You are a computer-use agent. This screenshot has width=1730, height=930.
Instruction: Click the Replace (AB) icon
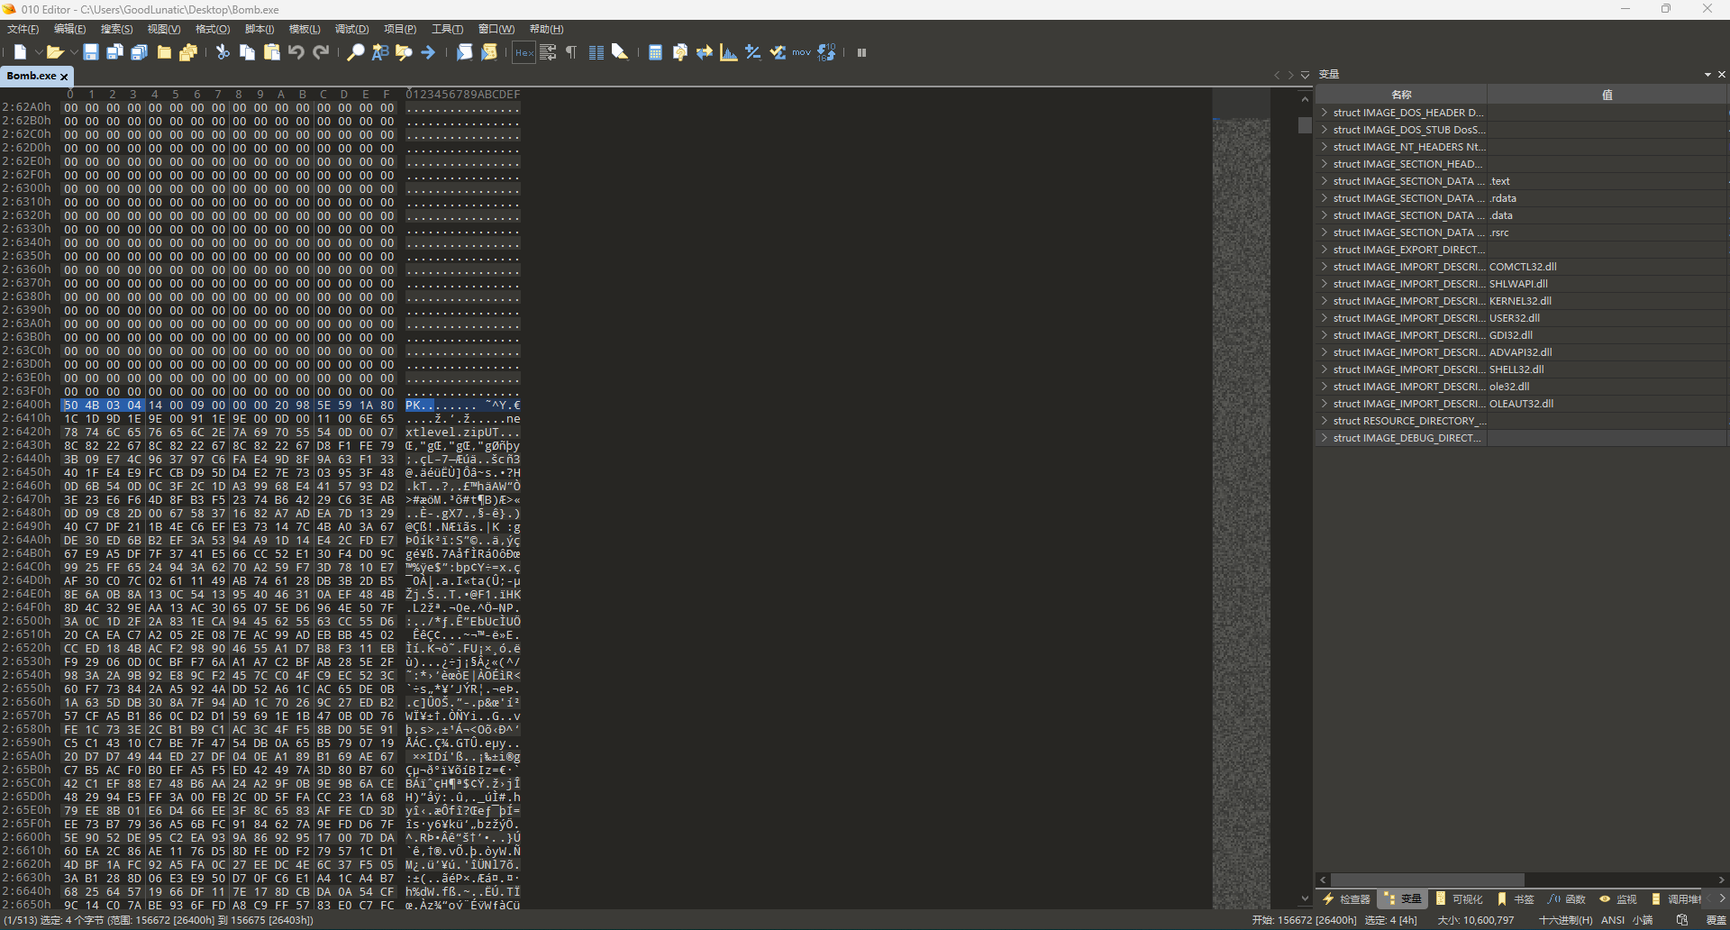pos(380,52)
